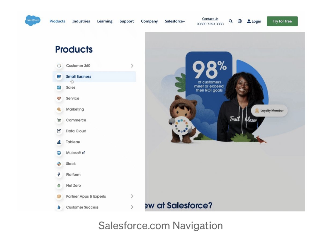Expand the Customer Success chevron
Image resolution: width=322 pixels, height=247 pixels.
coord(132,207)
